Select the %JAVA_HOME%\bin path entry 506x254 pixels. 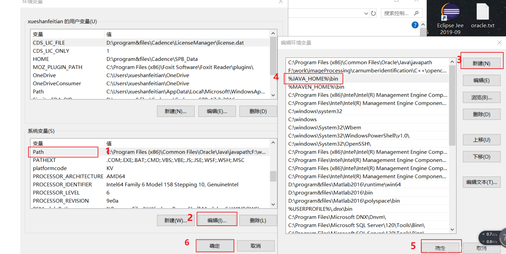(367, 79)
